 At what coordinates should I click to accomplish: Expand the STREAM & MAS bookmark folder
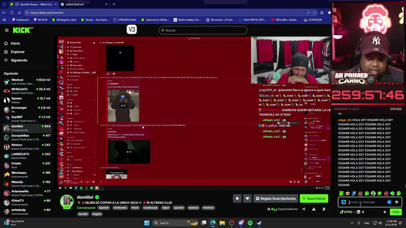pos(125,20)
